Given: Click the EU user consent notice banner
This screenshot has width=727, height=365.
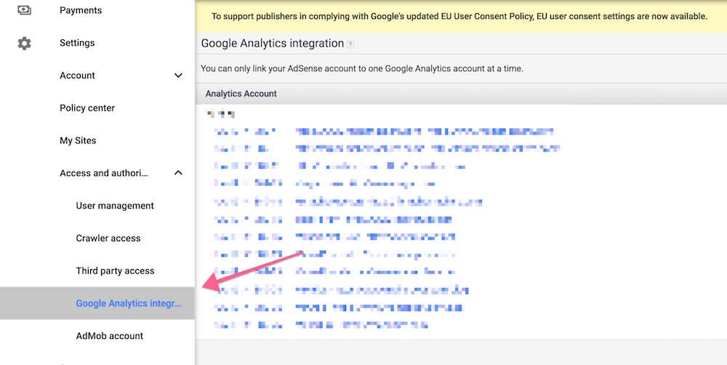Looking at the screenshot, I should click(x=459, y=16).
